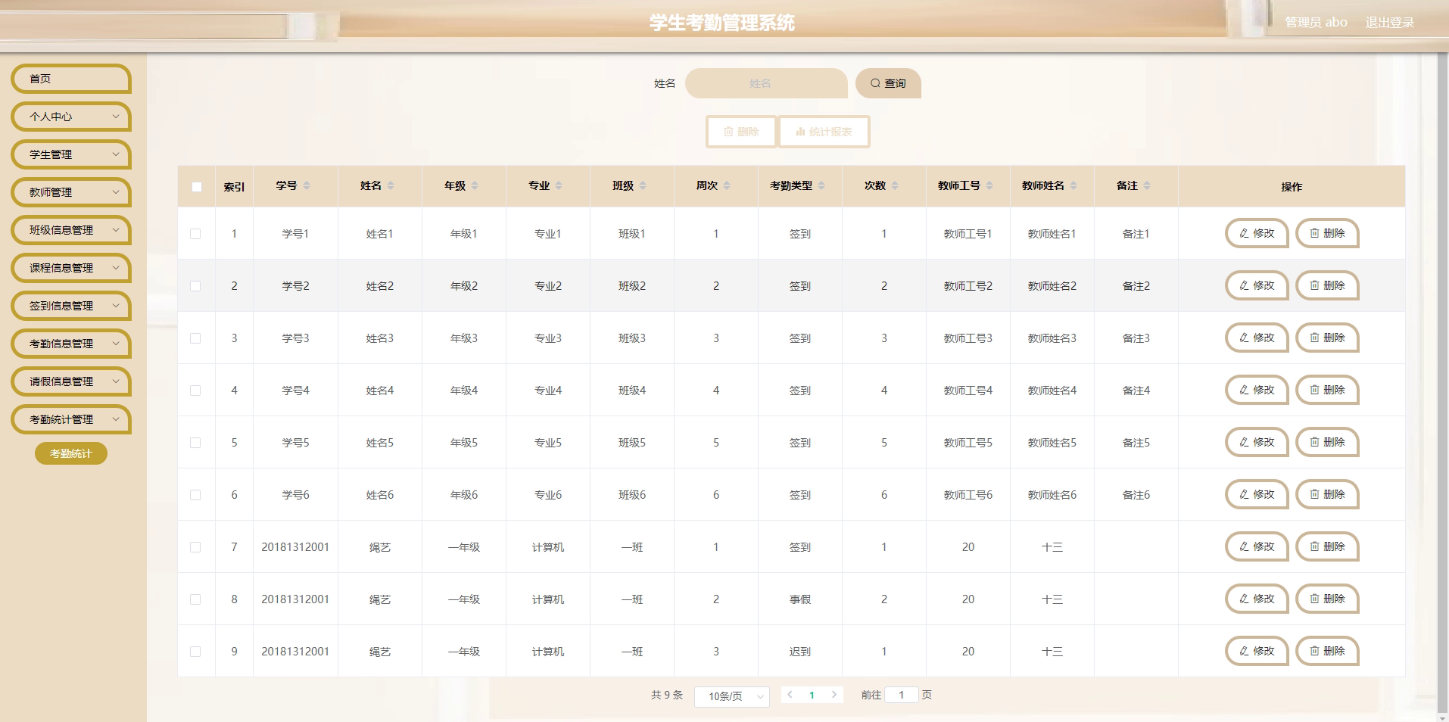This screenshot has width=1449, height=722.
Task: Expand the 请假信息管理 sidebar menu
Action: [x=71, y=381]
